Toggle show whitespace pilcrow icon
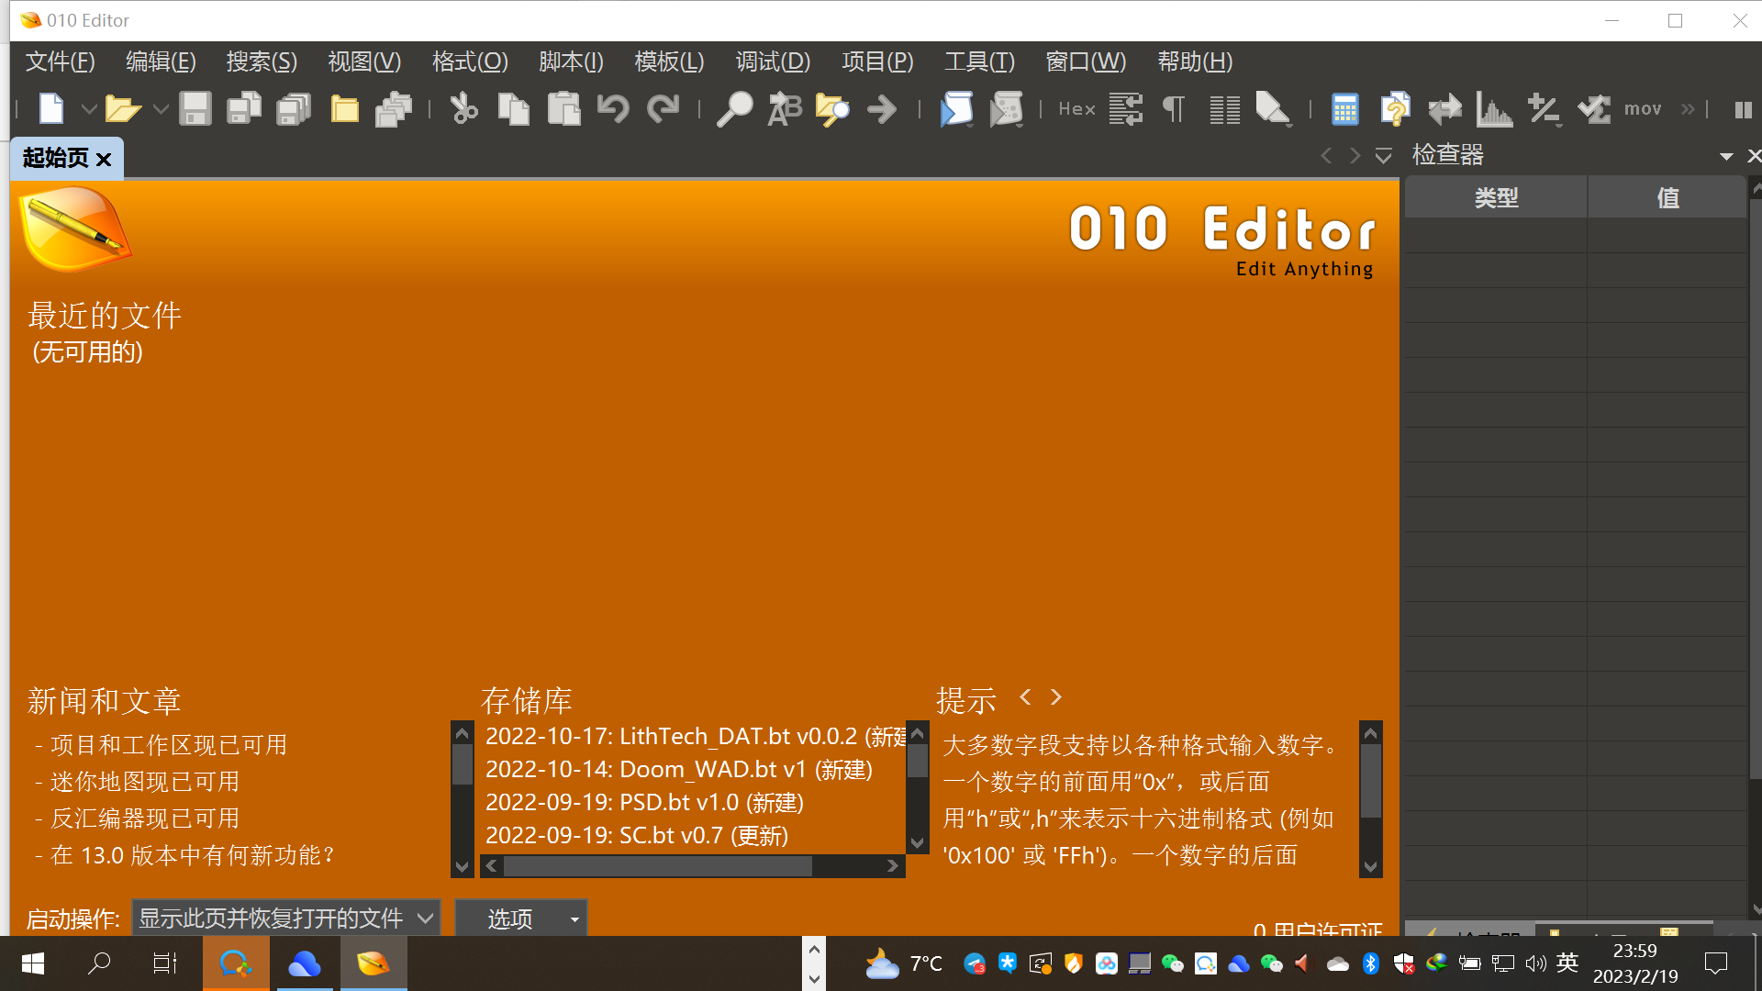 click(1174, 109)
